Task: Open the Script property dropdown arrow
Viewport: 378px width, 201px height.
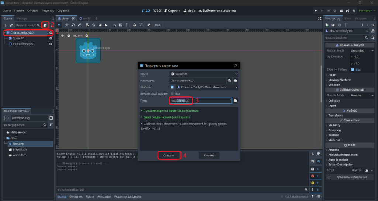Action: 372,170
